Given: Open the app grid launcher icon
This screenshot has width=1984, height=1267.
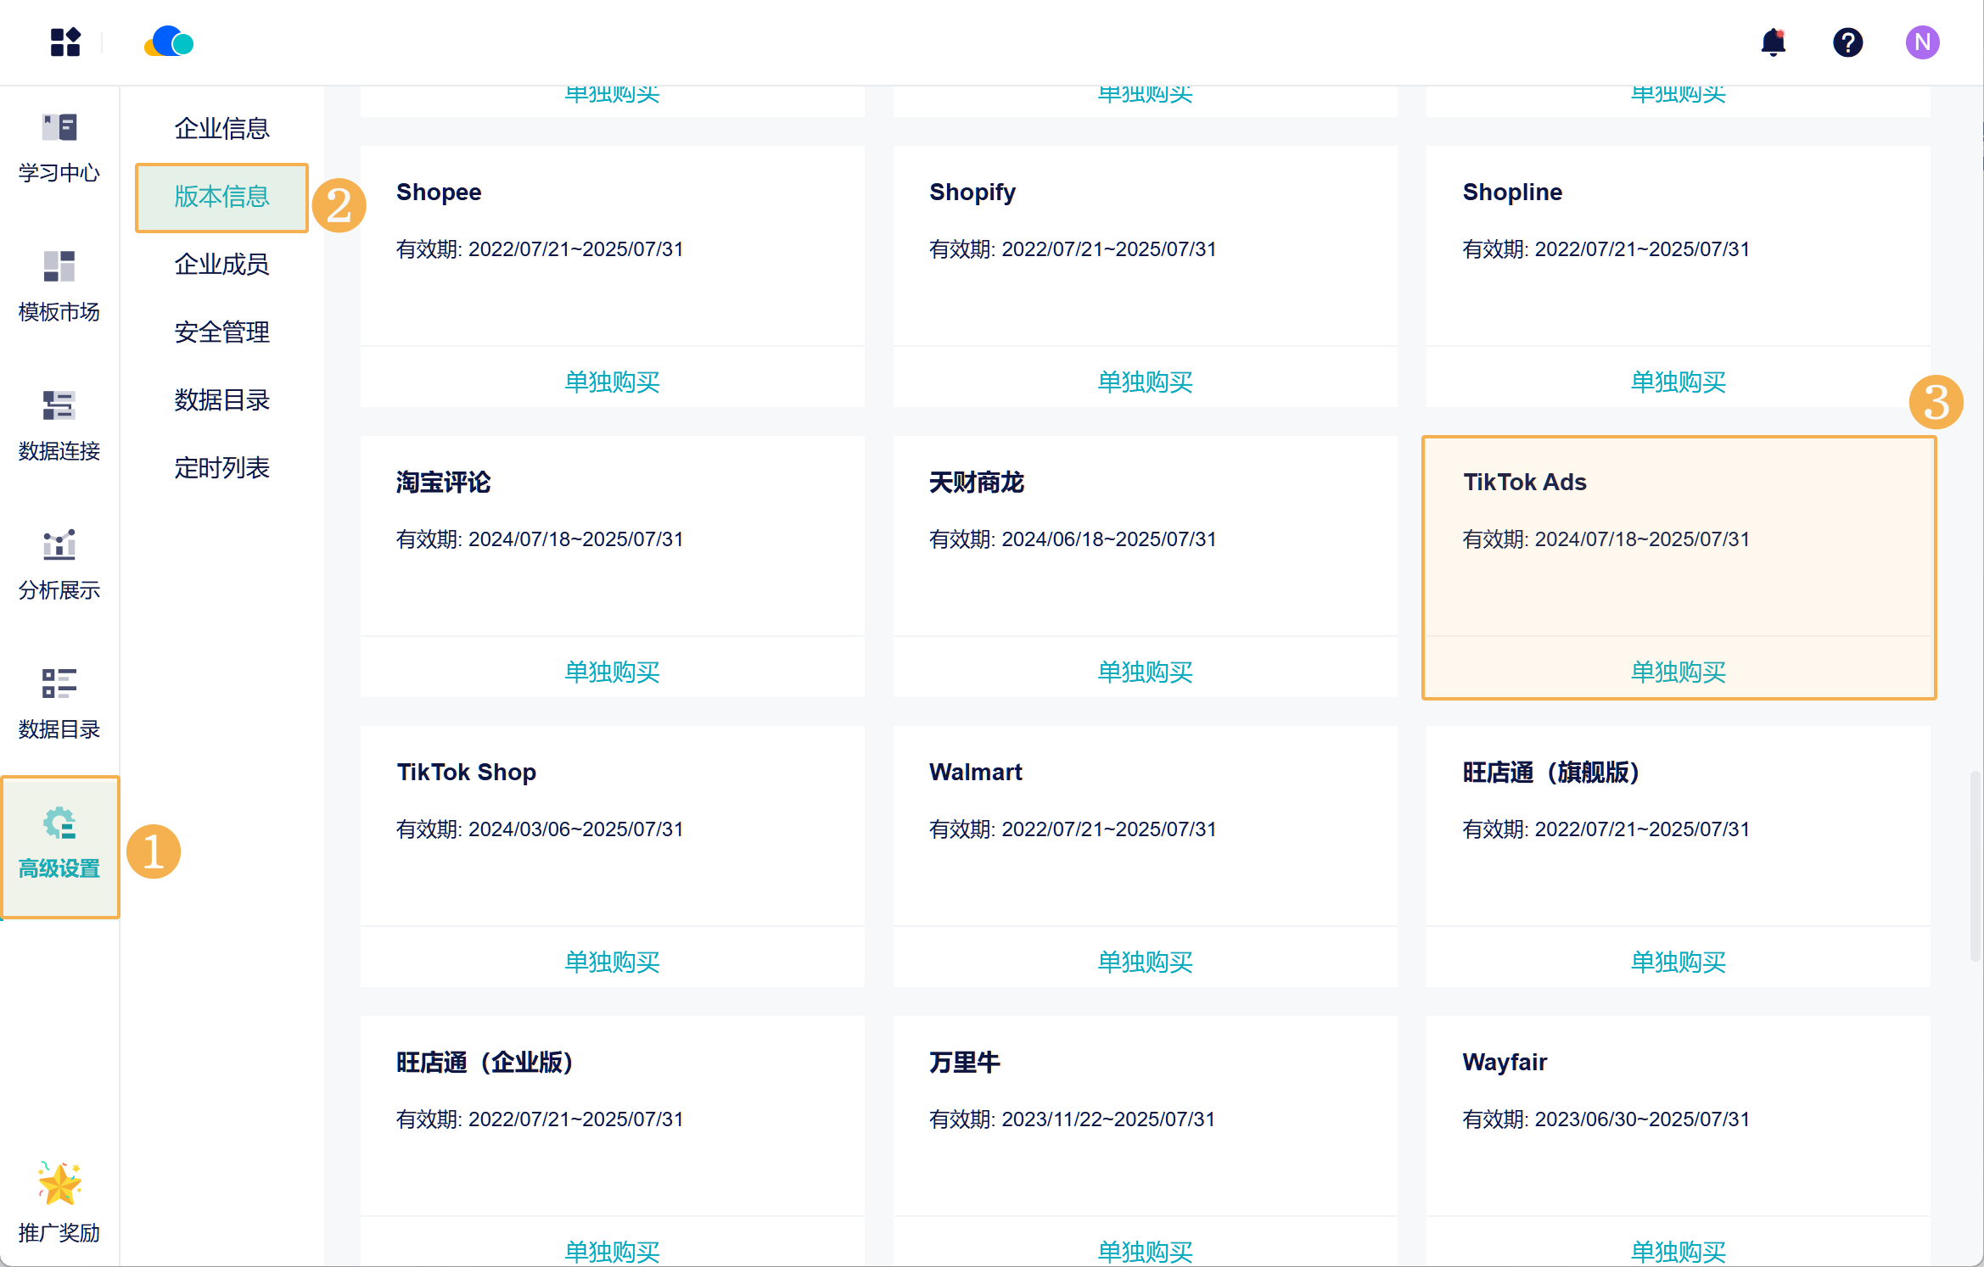Looking at the screenshot, I should point(65,42).
